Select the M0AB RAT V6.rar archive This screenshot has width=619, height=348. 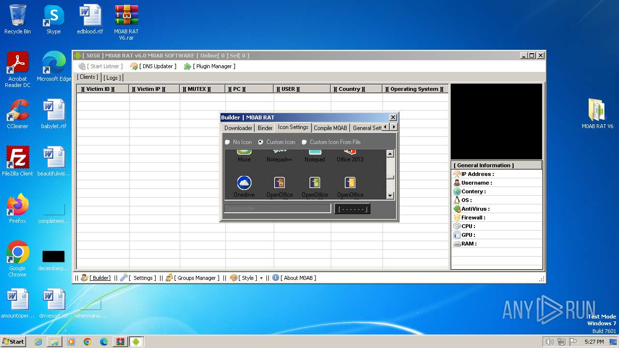(126, 22)
